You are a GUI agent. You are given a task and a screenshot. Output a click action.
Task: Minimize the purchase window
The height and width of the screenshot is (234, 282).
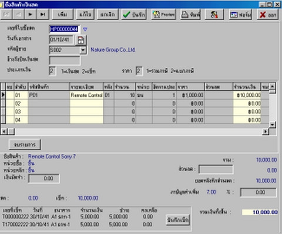(x=263, y=5)
